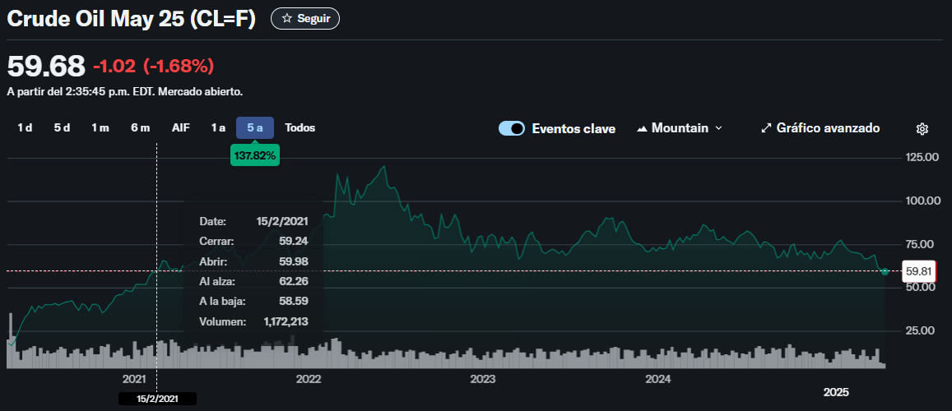Click the Mountain chart type icon
The height and width of the screenshot is (411, 952).
642,128
